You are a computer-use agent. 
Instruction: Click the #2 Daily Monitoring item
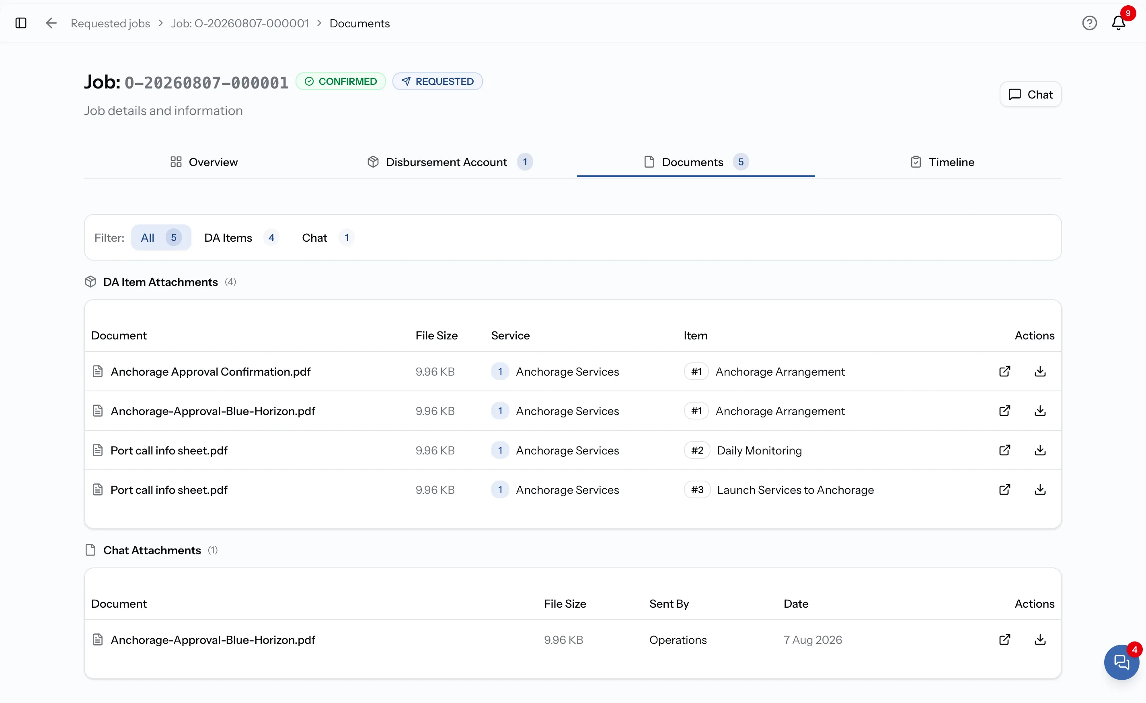[743, 450]
